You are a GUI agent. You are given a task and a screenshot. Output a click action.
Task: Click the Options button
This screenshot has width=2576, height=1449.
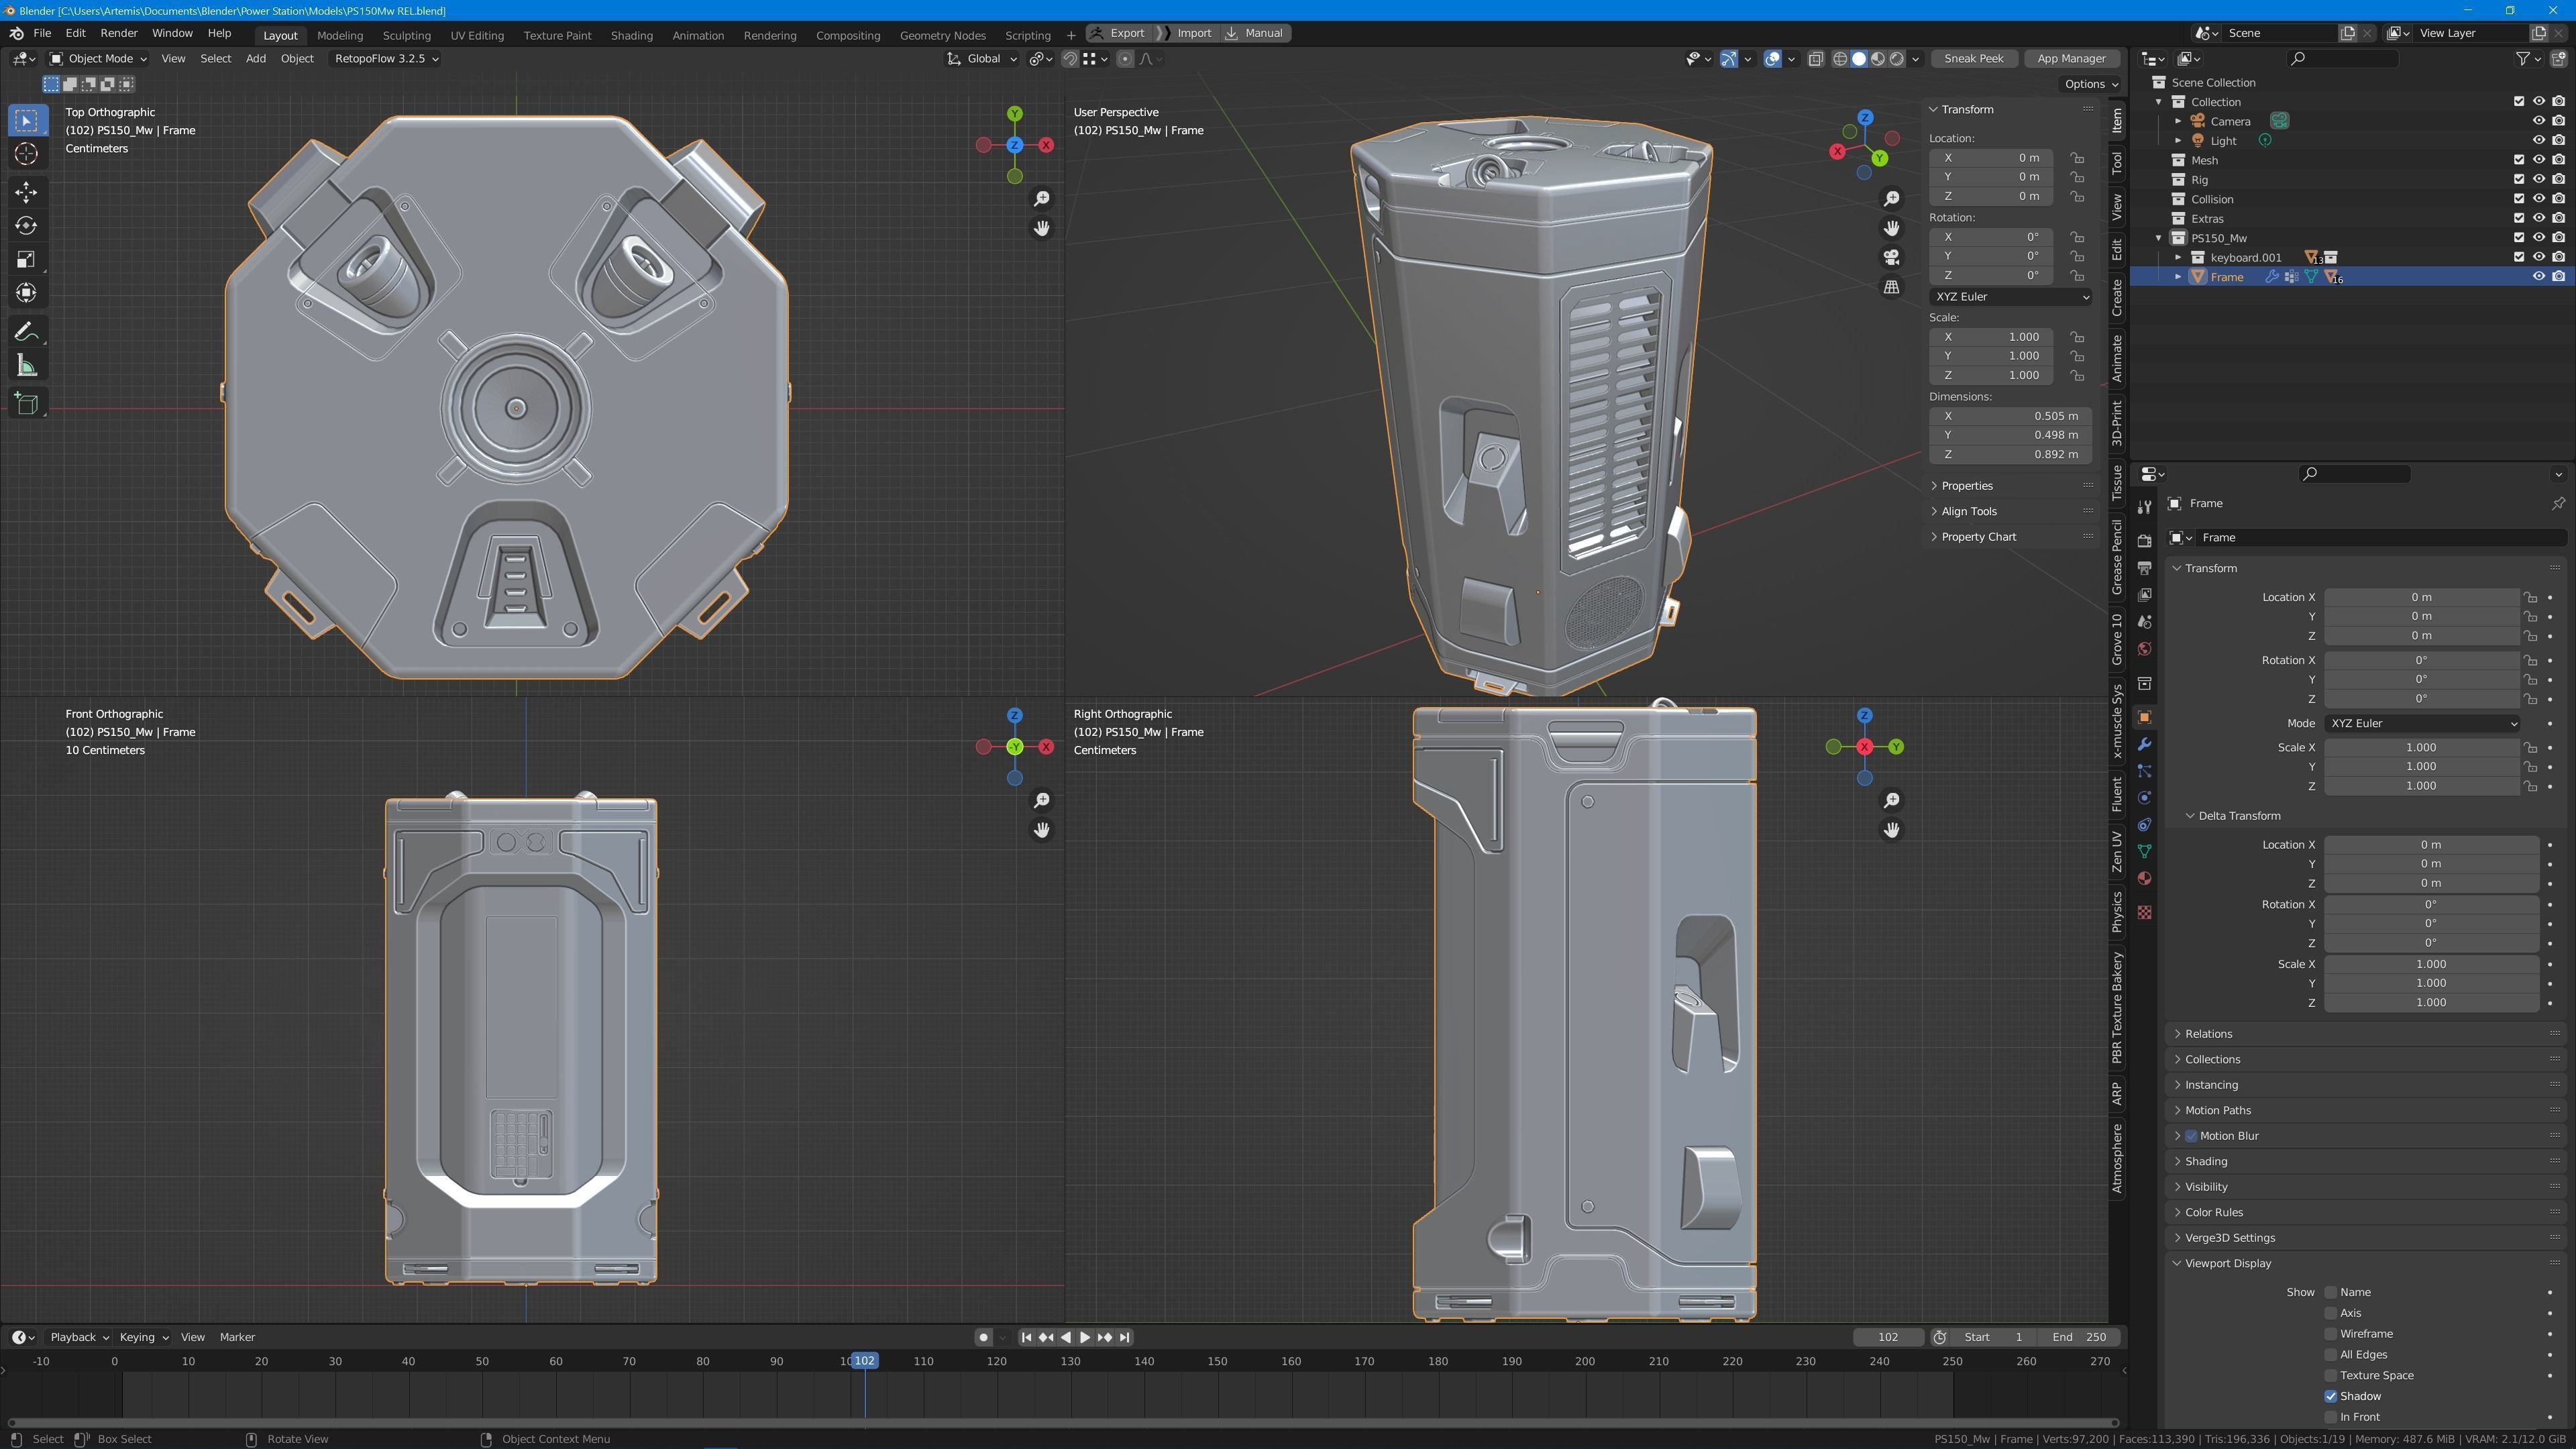2091,85
